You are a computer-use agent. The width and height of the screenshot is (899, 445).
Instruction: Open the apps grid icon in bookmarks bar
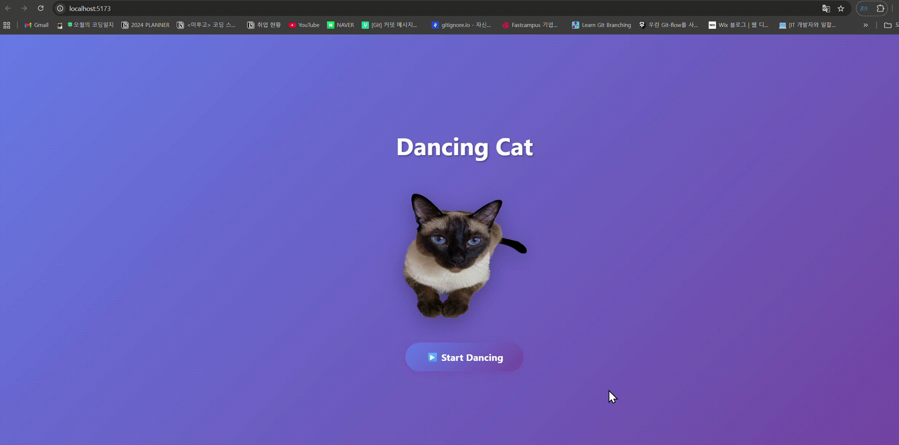click(x=7, y=25)
